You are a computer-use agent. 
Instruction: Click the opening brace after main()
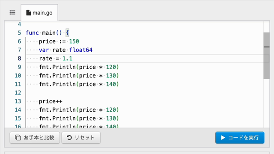(68, 33)
